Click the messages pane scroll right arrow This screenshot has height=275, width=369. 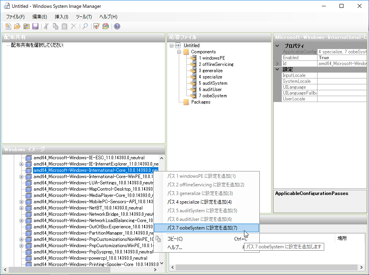pos(362,267)
